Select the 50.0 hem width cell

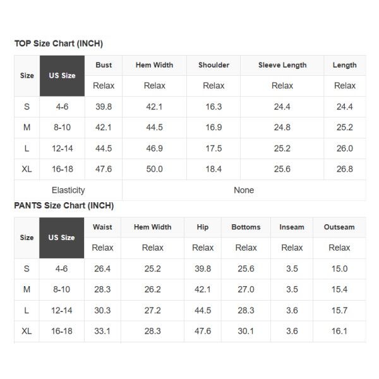[x=154, y=169]
